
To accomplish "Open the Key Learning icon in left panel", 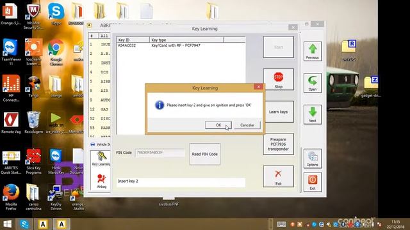I will click(x=101, y=158).
